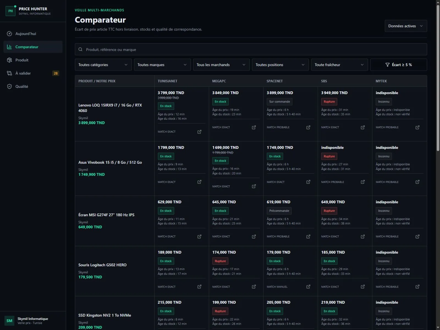The width and height of the screenshot is (440, 330).
Task: Open MegaPC link for Asus Vivobook
Action: click(254, 186)
